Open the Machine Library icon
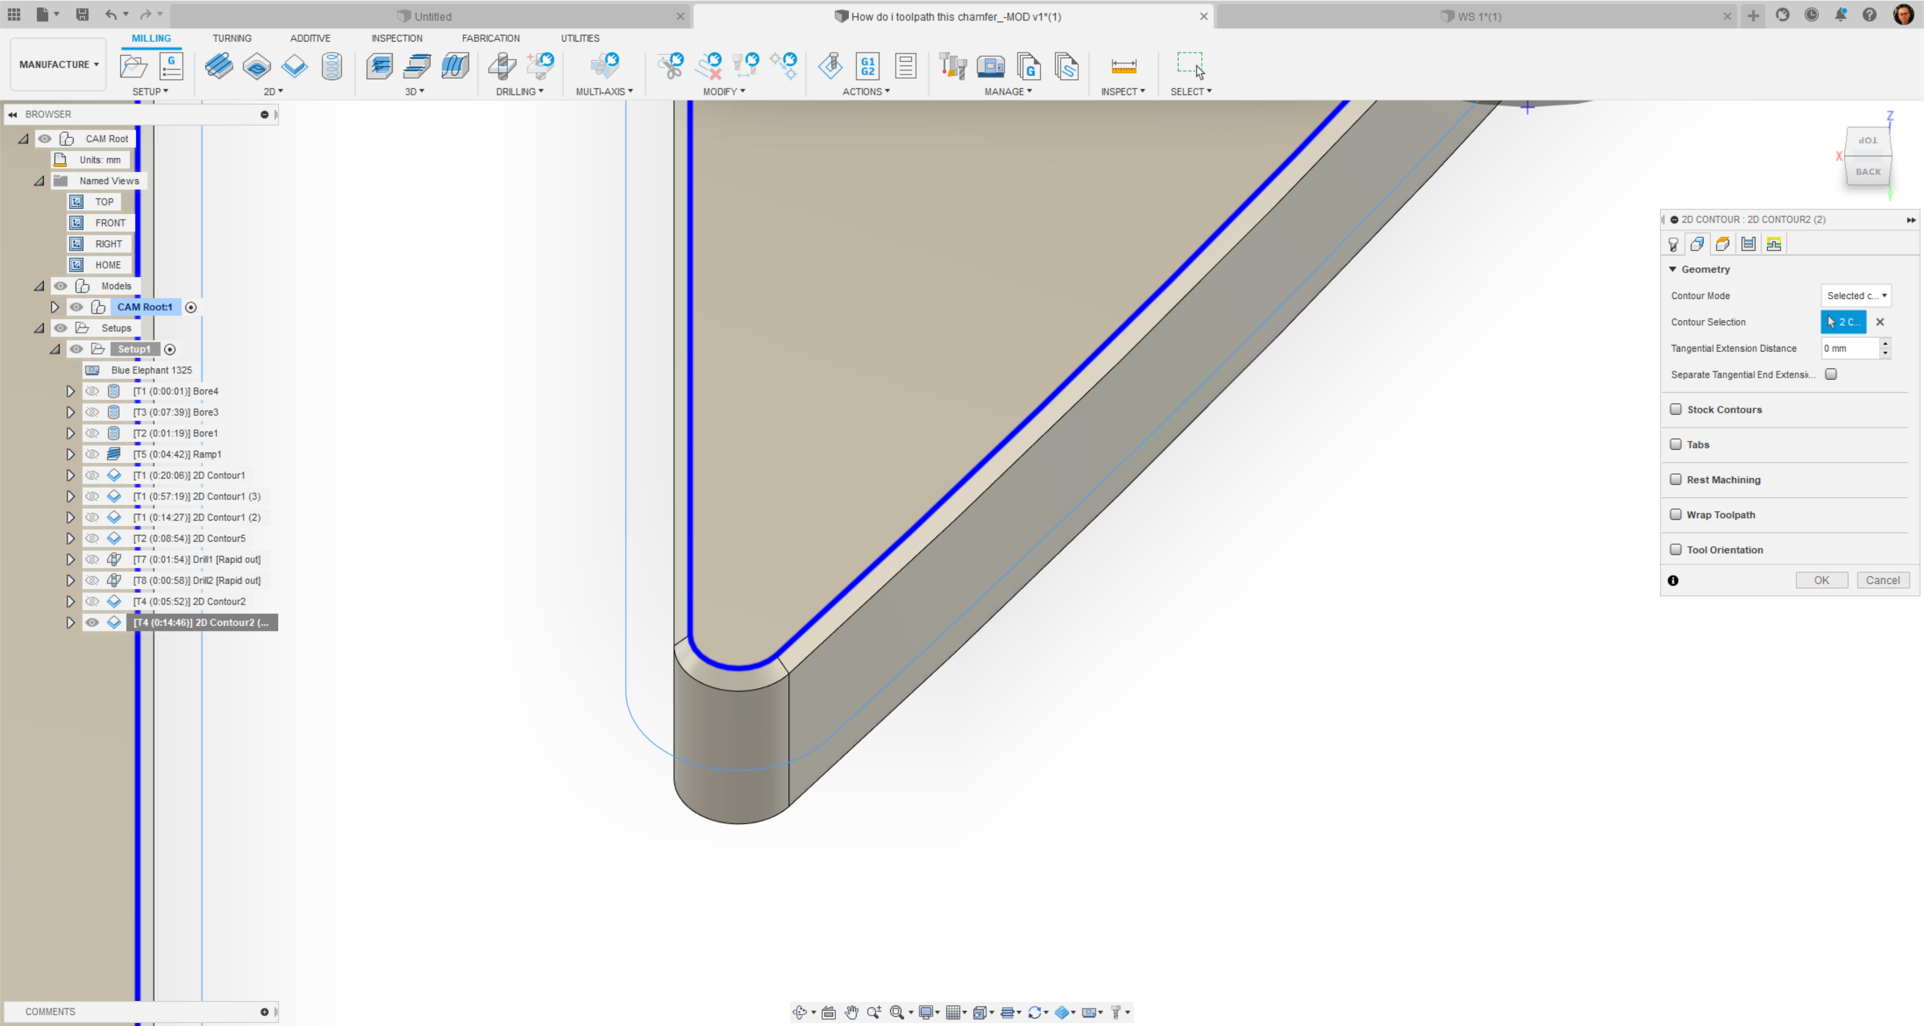Screen dimensions: 1924x1026 991,66
